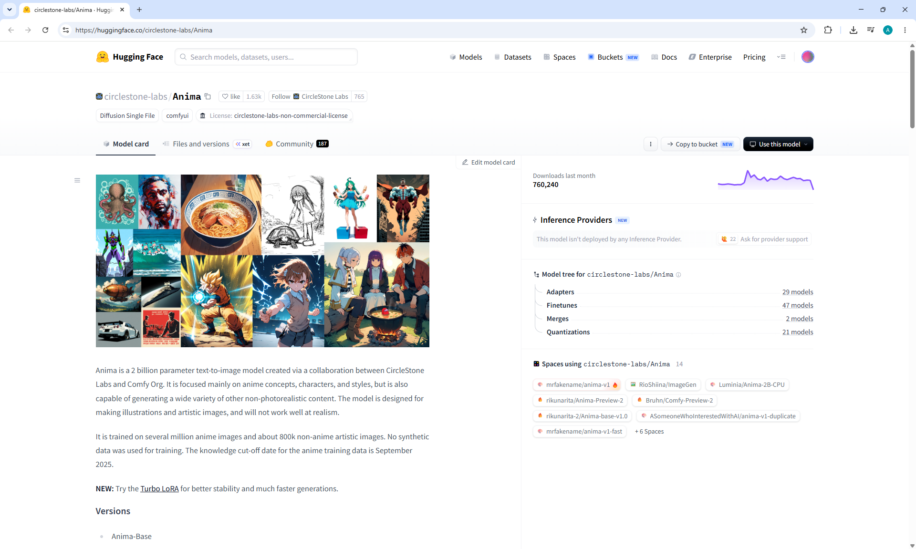Image resolution: width=916 pixels, height=549 pixels.
Task: View the 29 Adapters models
Action: [x=797, y=292]
